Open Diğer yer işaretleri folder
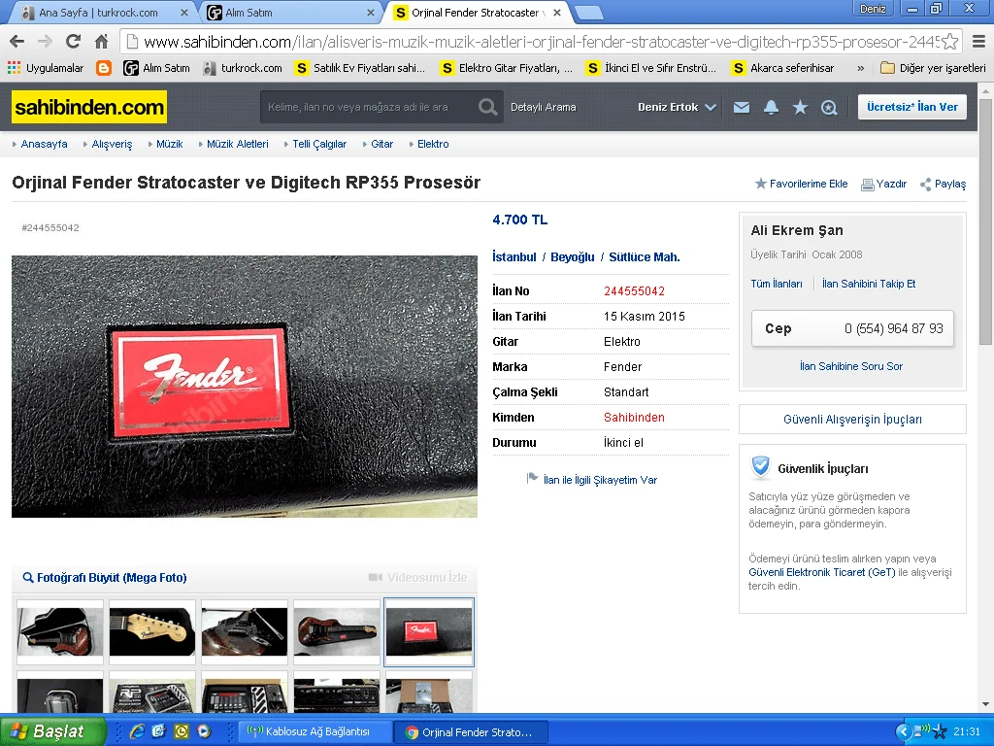Viewport: 994px width, 746px height. (x=932, y=68)
